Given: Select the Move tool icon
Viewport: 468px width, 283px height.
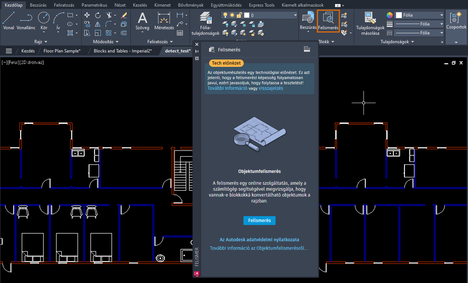Looking at the screenshot, I should coord(87,15).
